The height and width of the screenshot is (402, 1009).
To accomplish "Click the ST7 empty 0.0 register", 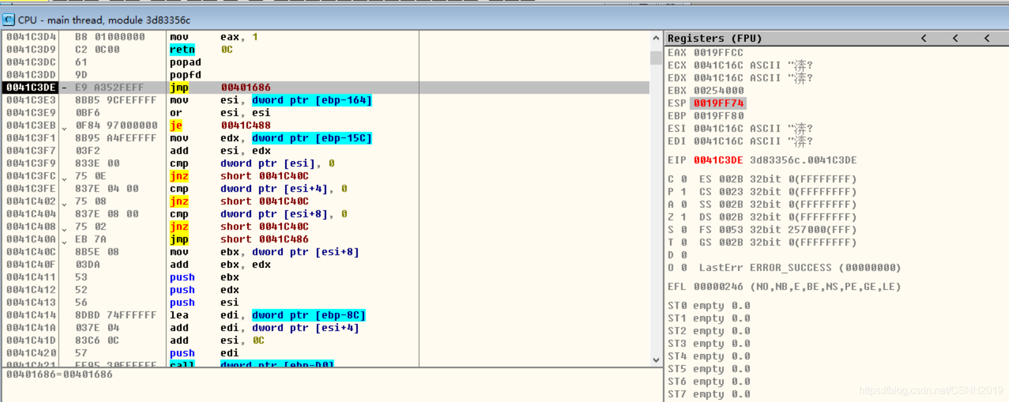I will (x=709, y=394).
